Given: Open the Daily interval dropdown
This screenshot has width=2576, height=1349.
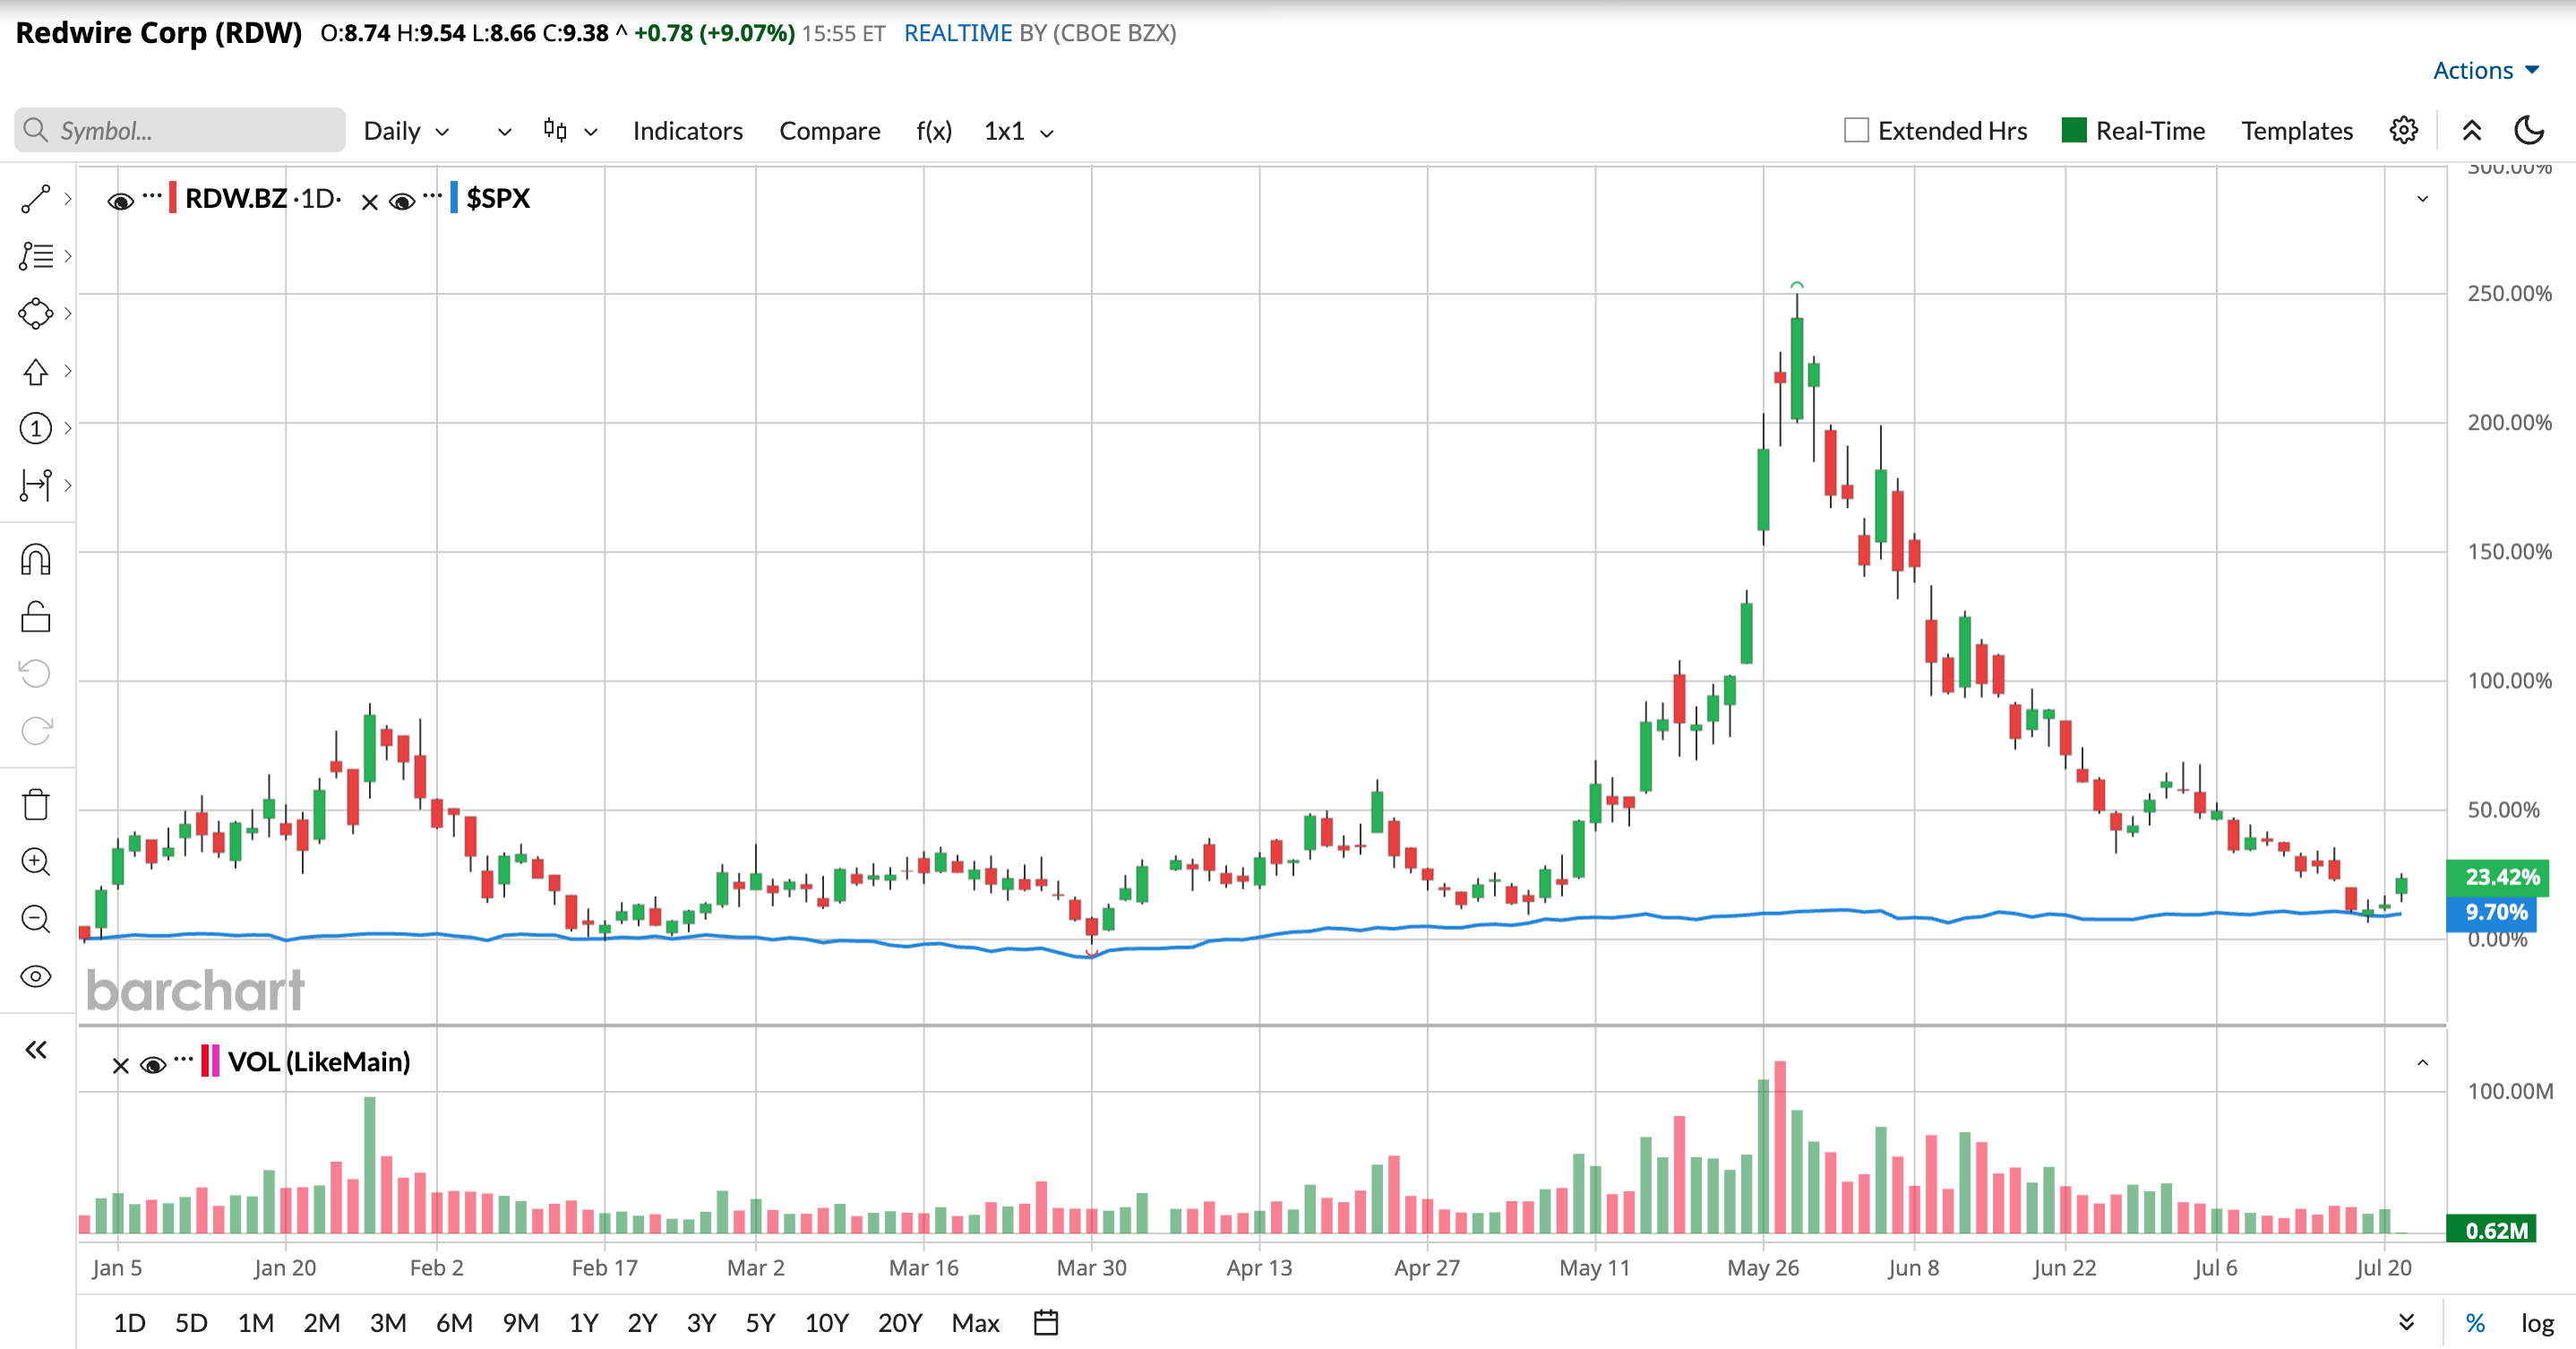Looking at the screenshot, I should [406, 130].
